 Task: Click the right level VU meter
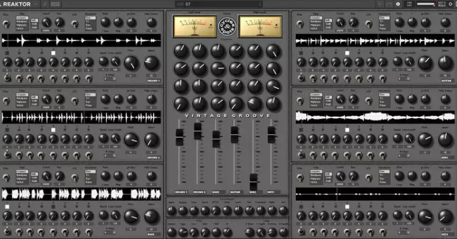(260, 27)
